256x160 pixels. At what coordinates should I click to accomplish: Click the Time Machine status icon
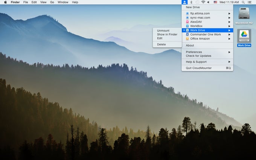point(197,2)
